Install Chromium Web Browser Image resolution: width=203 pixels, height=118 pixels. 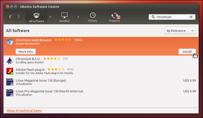pos(187,52)
